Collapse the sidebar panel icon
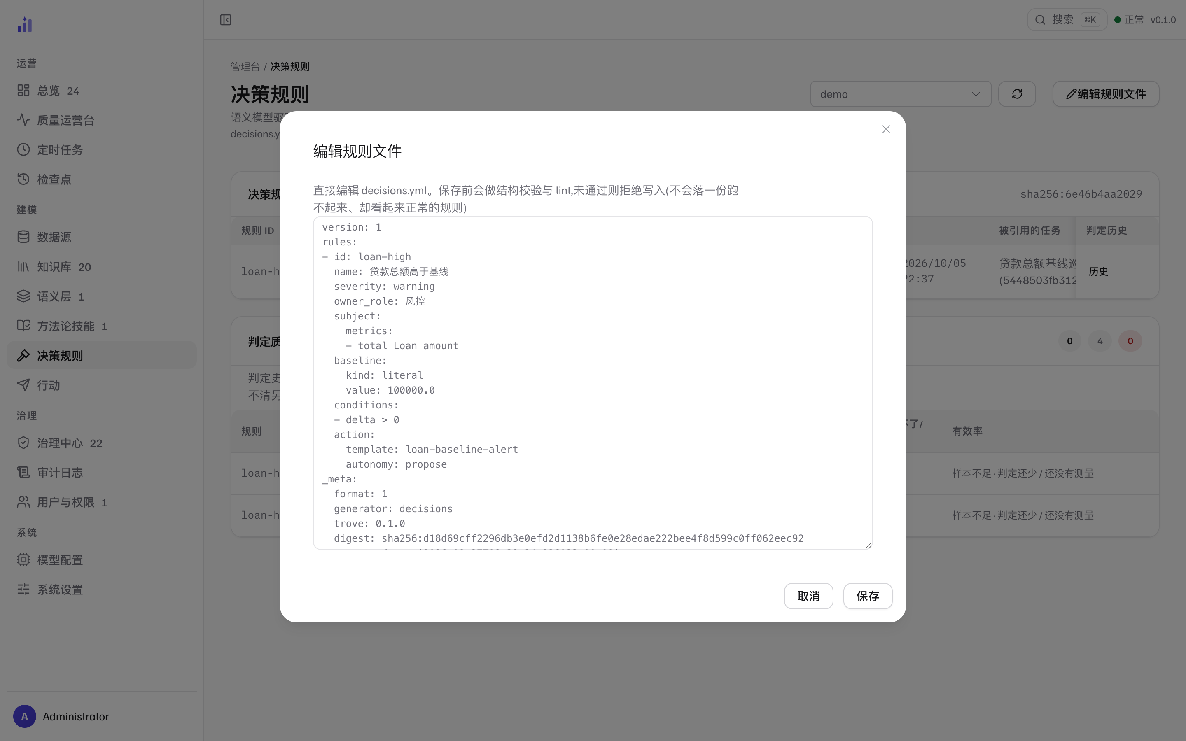The image size is (1186, 741). pyautogui.click(x=225, y=20)
